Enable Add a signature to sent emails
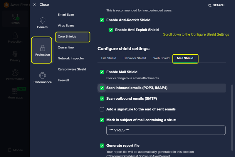 pyautogui.click(x=102, y=109)
